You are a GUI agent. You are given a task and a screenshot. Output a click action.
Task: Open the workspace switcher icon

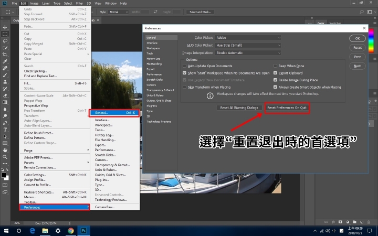370,12
